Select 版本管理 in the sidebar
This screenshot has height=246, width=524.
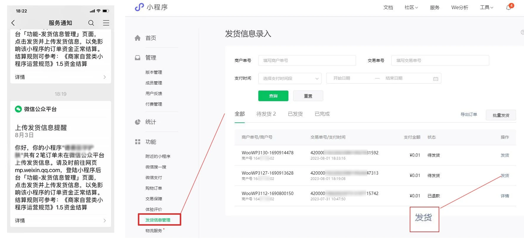pos(154,72)
